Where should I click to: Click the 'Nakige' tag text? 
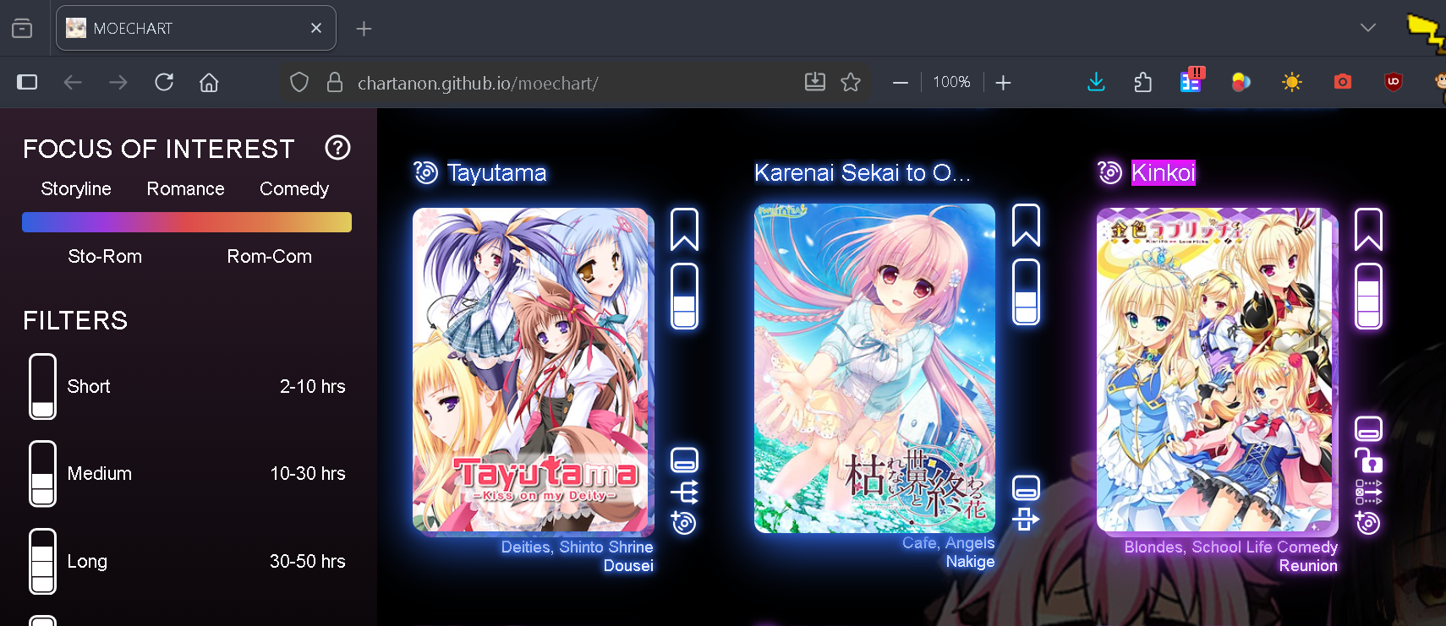[970, 562]
